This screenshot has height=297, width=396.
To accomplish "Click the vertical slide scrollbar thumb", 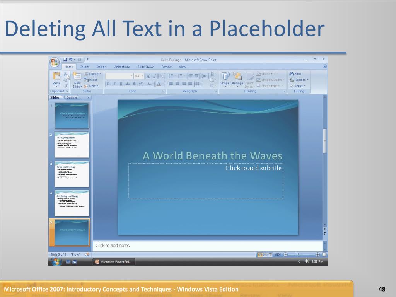I will tap(324, 141).
